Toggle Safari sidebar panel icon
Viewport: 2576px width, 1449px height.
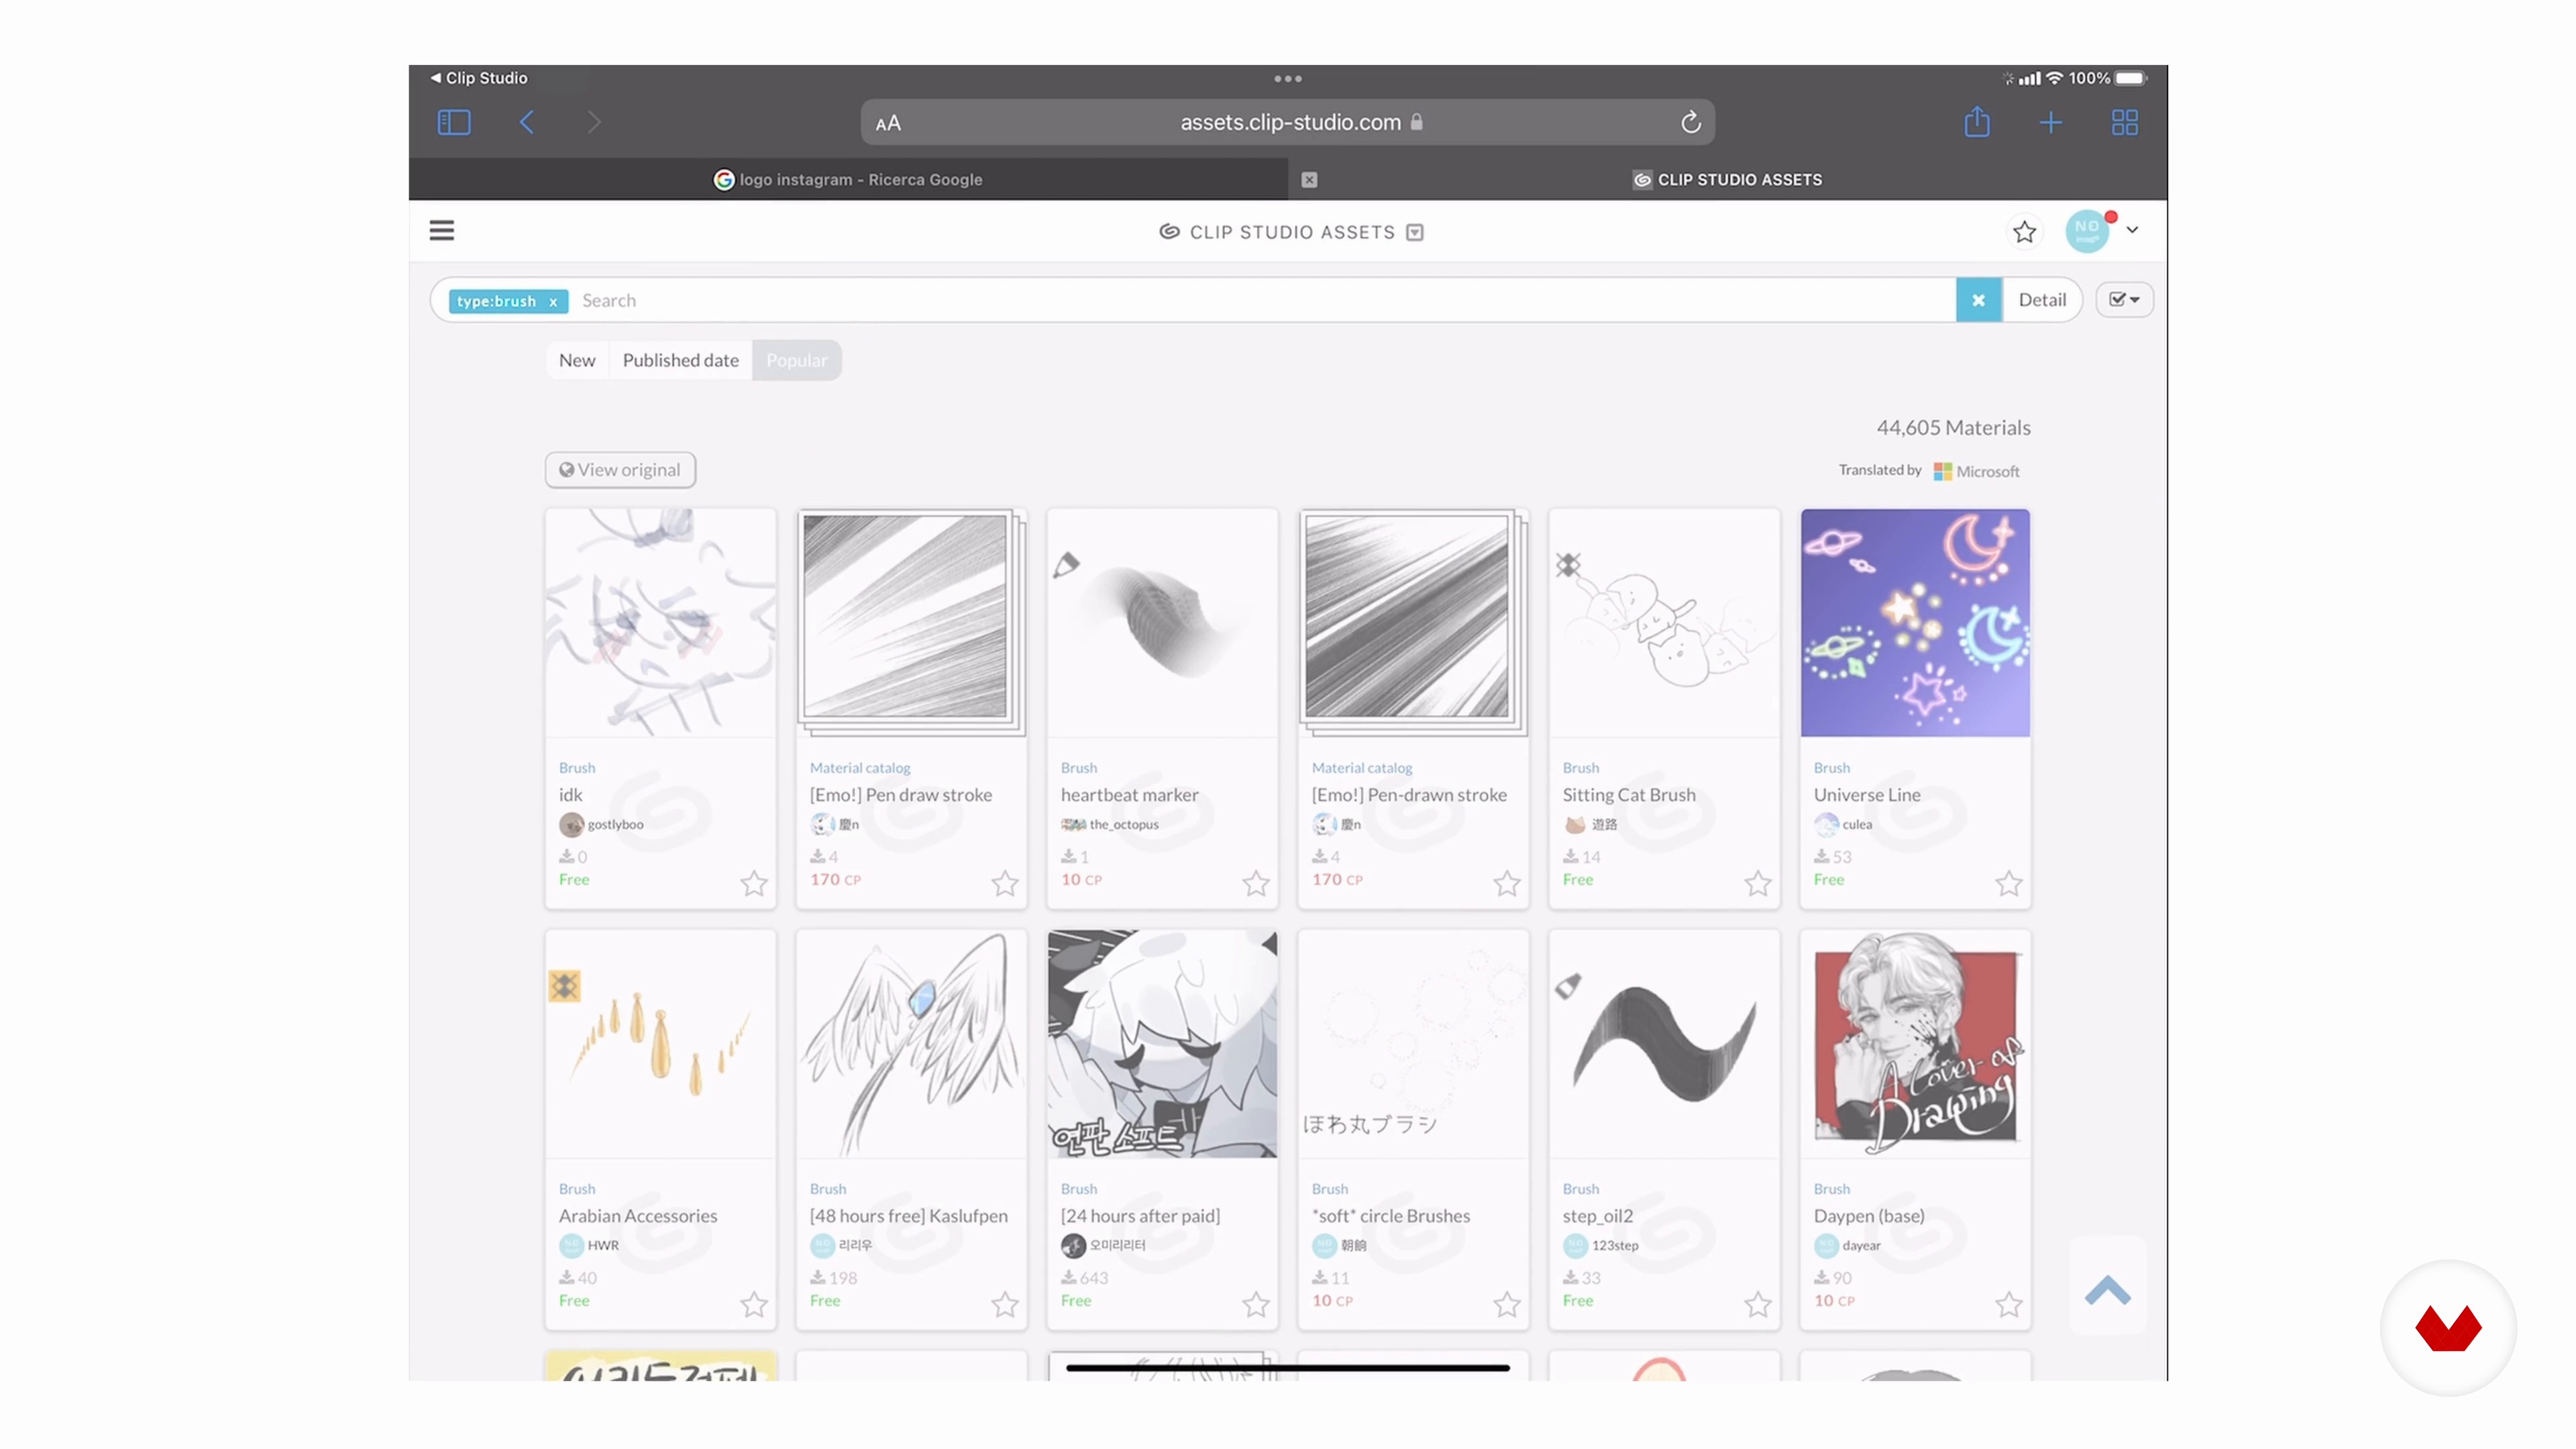point(454,122)
